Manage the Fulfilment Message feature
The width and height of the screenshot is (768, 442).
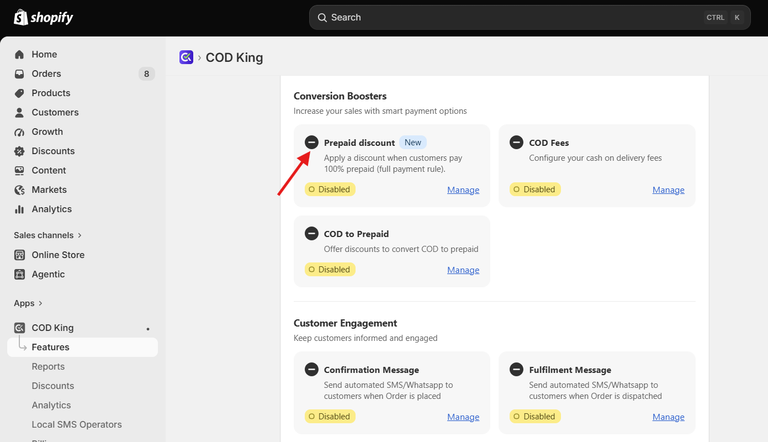[x=668, y=417]
